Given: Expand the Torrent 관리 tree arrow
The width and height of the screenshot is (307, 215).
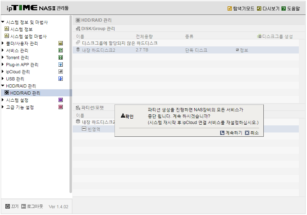Looking at the screenshot, I should click(3, 57).
